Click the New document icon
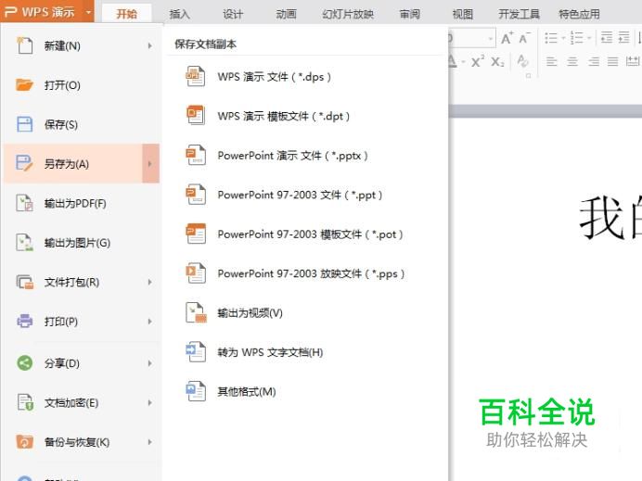642x481 pixels. [24, 45]
